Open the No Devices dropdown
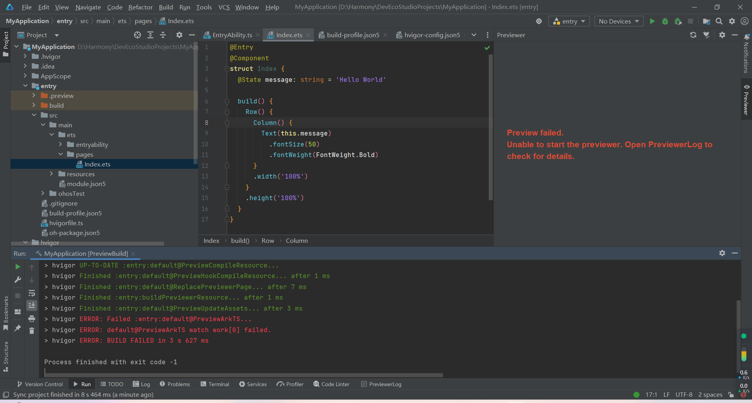Viewport: 752px width, 403px height. point(619,21)
